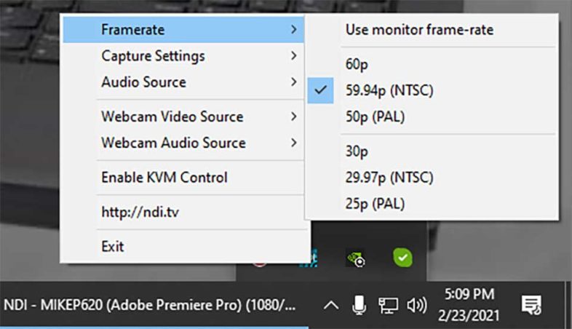Expand the Capture Settings submenu arrow
The height and width of the screenshot is (329, 572).
(x=293, y=56)
